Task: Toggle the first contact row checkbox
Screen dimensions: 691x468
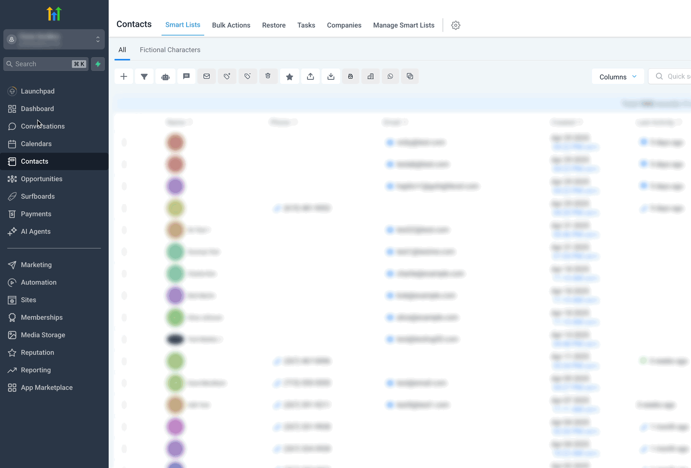Action: 124,142
